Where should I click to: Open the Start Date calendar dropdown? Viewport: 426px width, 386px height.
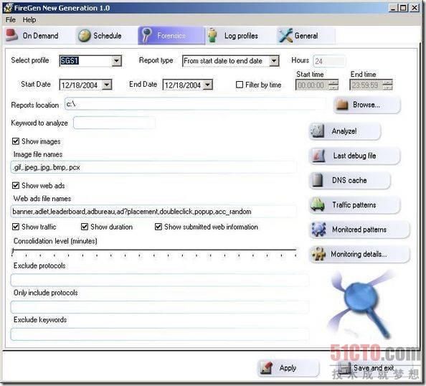tap(107, 85)
